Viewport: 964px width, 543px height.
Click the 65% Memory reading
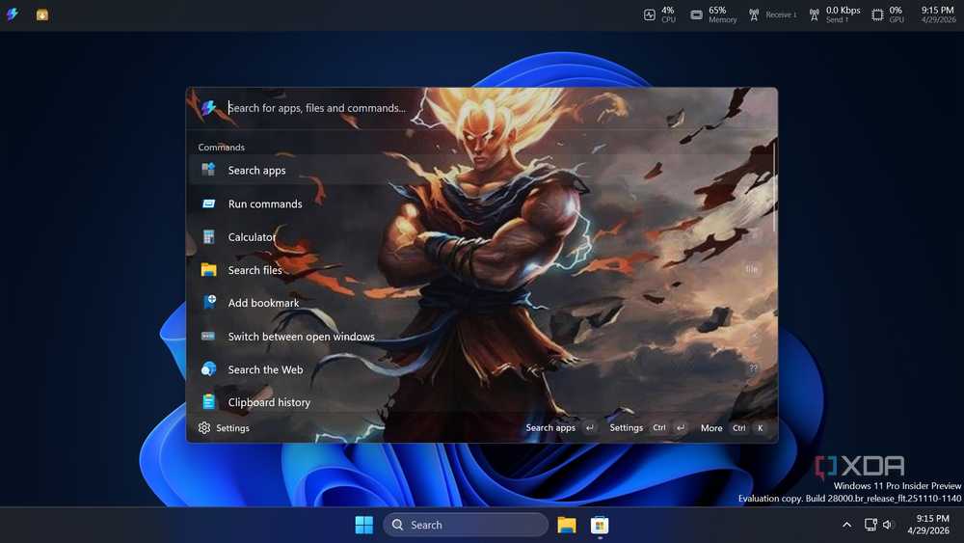click(x=722, y=14)
